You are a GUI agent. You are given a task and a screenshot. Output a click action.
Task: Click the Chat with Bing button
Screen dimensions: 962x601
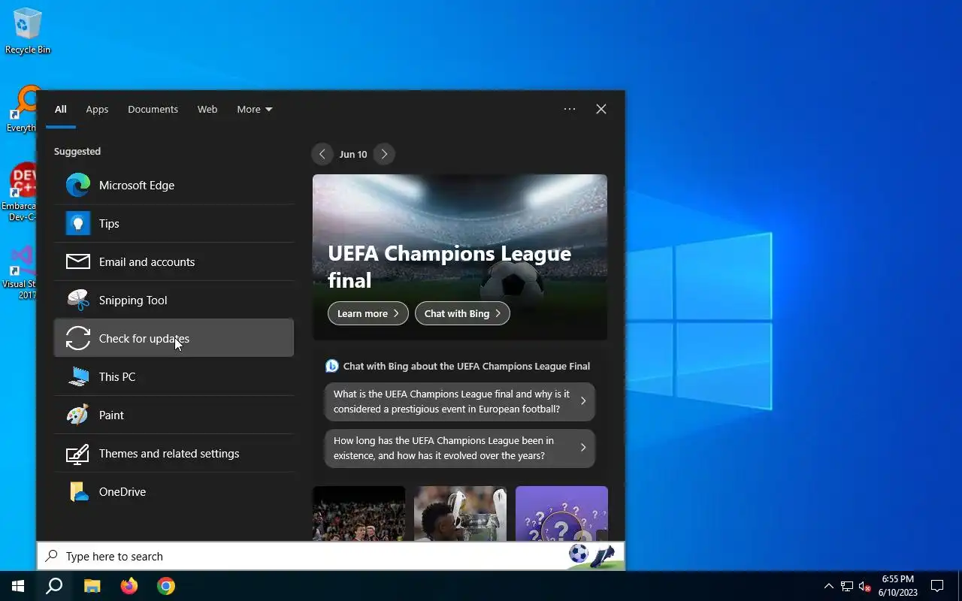pos(462,313)
